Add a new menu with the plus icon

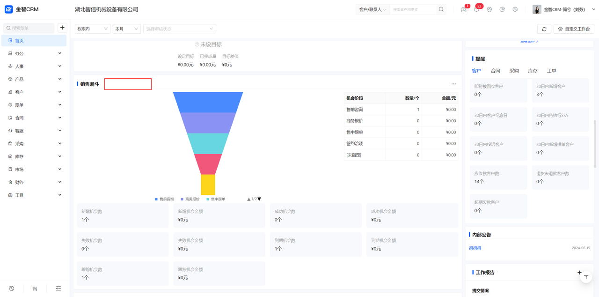[x=62, y=27]
